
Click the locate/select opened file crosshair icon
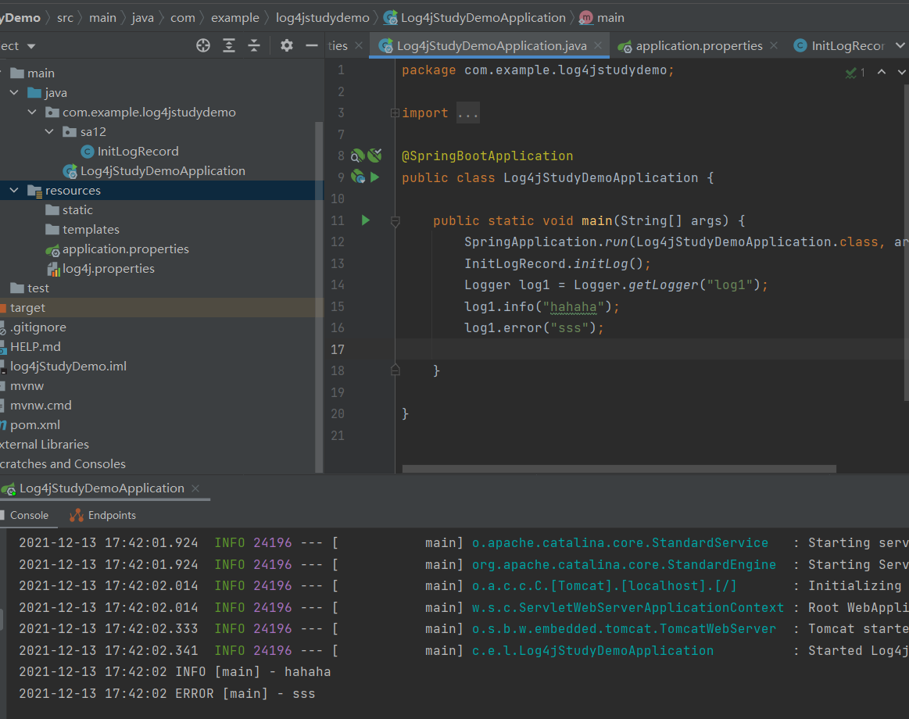coord(203,45)
